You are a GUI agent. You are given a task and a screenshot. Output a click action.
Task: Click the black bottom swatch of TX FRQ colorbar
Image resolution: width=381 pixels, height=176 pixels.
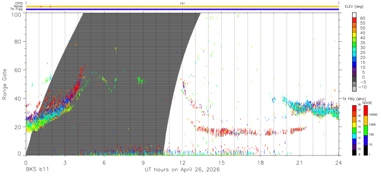(x=354, y=152)
